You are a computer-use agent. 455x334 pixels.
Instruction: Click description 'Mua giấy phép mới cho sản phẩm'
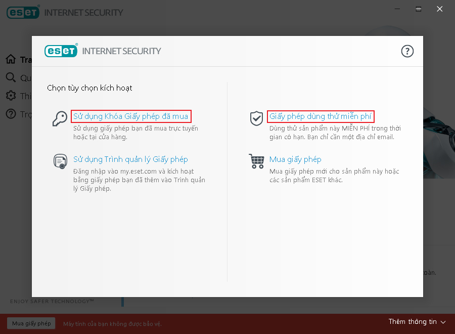point(334,176)
